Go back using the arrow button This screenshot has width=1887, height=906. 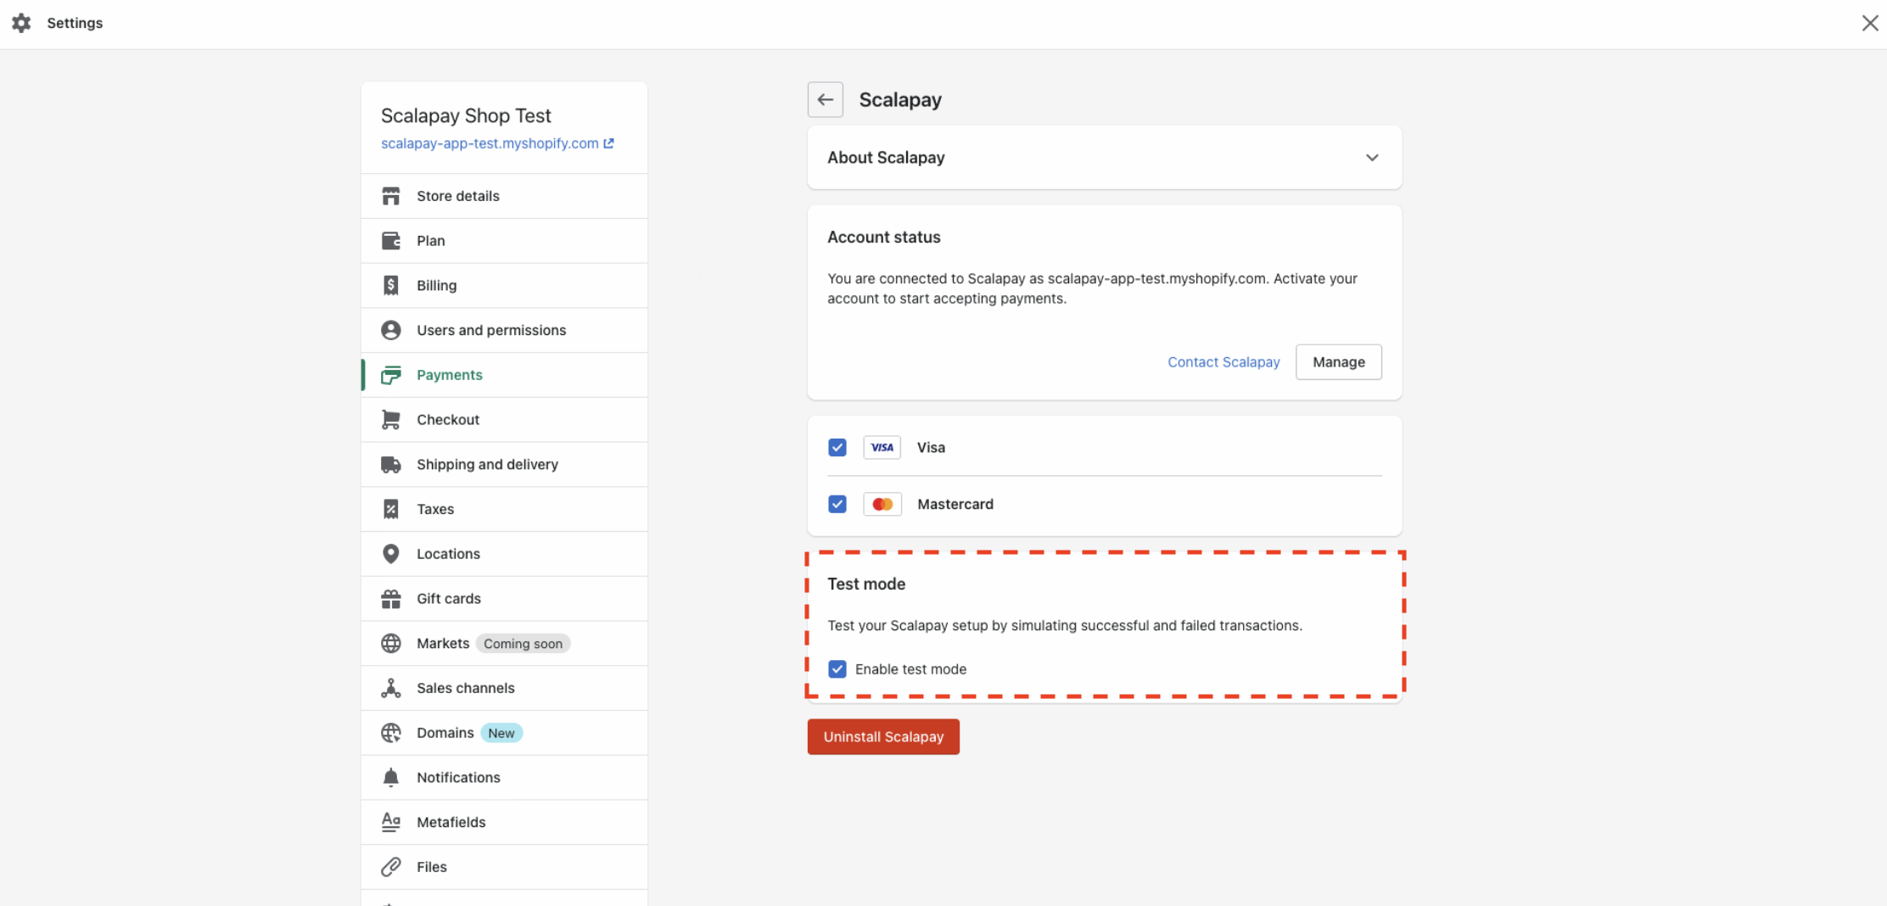(x=825, y=99)
